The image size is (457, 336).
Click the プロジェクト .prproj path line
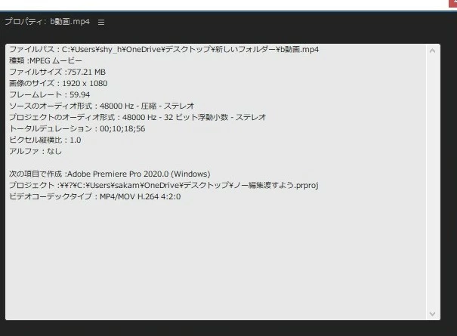point(164,185)
